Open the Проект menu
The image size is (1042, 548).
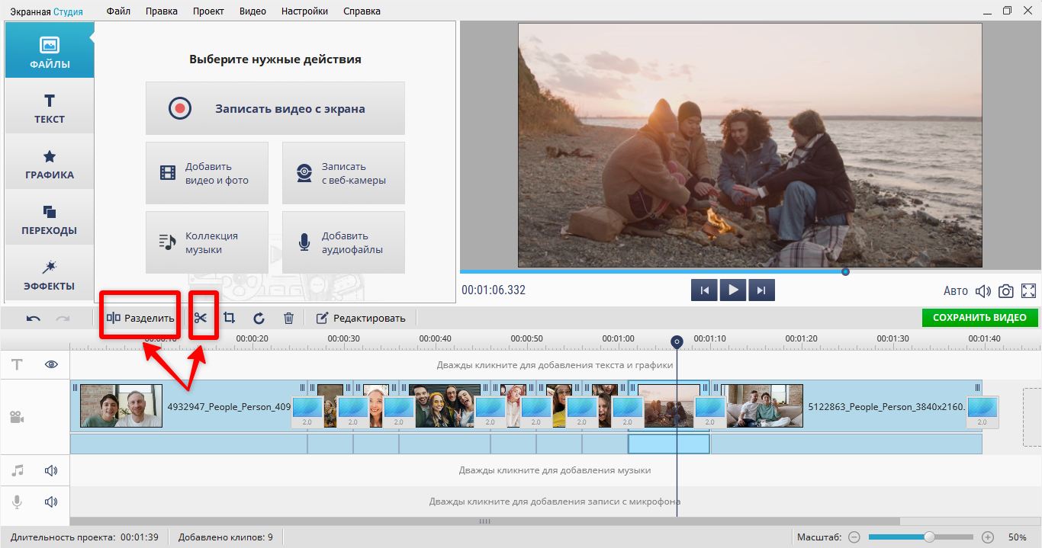[x=208, y=11]
